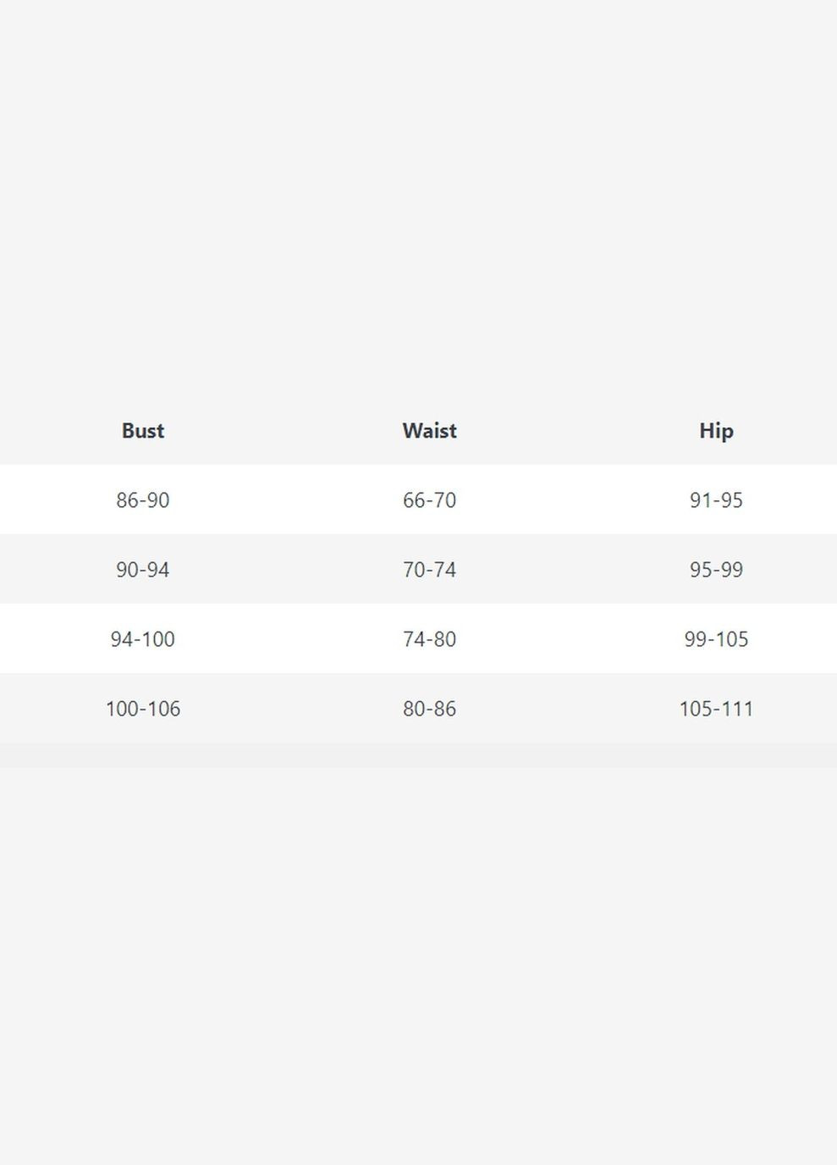The width and height of the screenshot is (837, 1165).
Task: Select the 91-95 hip measurement cell
Action: [716, 500]
